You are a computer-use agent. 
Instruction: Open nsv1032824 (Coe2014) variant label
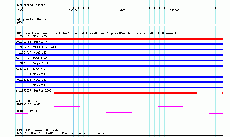point(31,80)
